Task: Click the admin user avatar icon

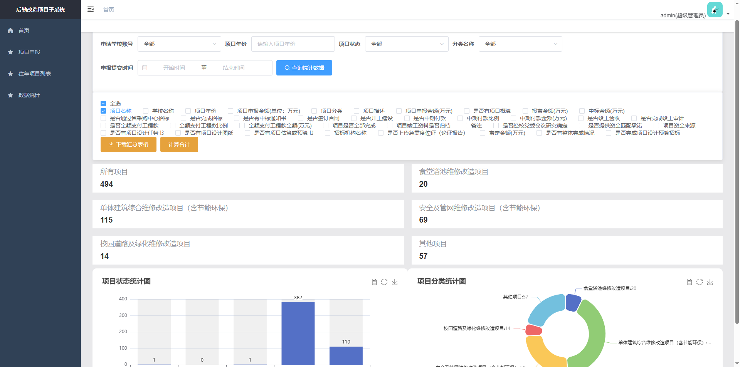Action: (715, 10)
